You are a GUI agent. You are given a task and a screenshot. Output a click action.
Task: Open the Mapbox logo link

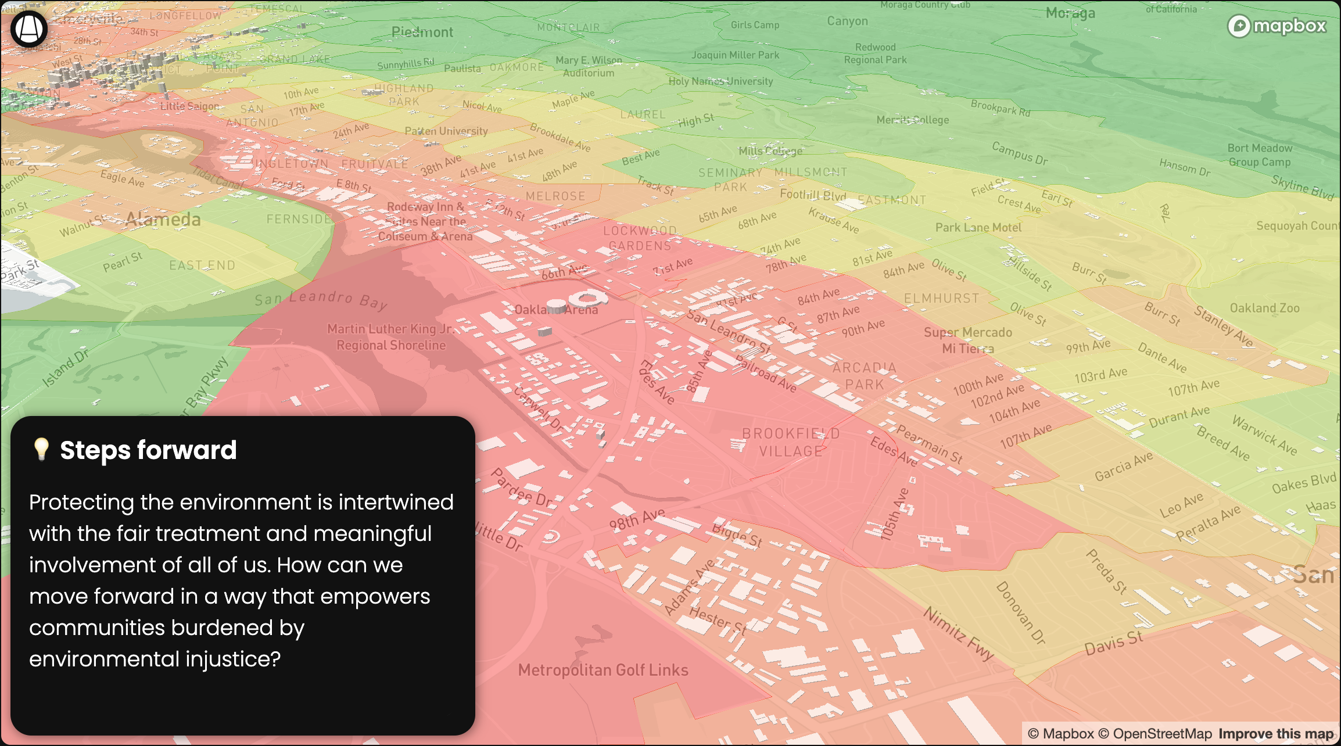pos(1277,26)
